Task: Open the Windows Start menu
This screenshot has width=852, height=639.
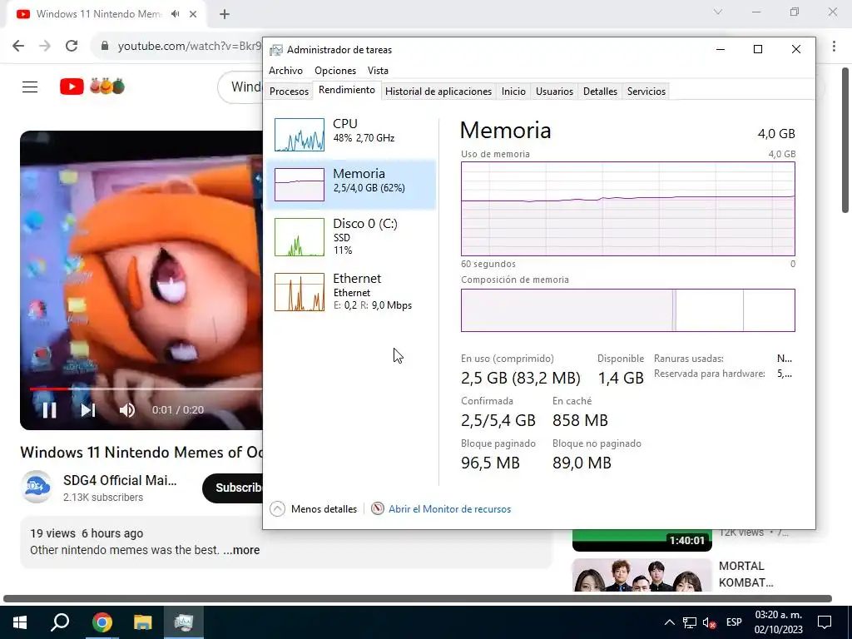Action: [x=20, y=622]
